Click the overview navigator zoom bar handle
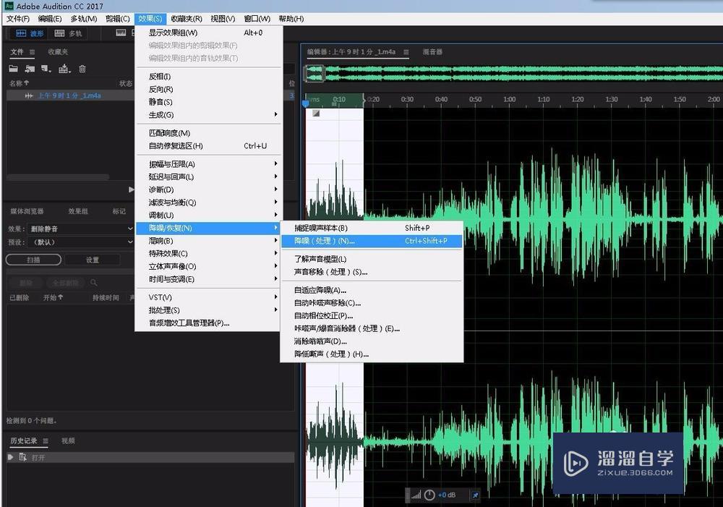 (x=315, y=74)
